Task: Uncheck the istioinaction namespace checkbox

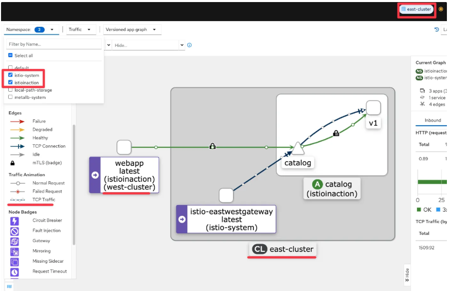Action: (x=10, y=82)
